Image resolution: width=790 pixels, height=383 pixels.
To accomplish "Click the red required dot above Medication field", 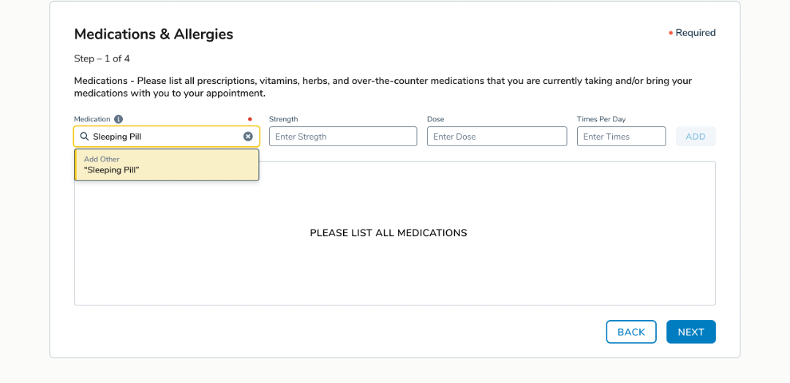I will coord(249,119).
